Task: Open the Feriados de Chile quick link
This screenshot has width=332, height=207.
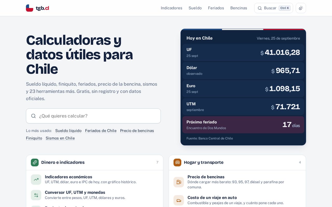Action: pyautogui.click(x=101, y=131)
